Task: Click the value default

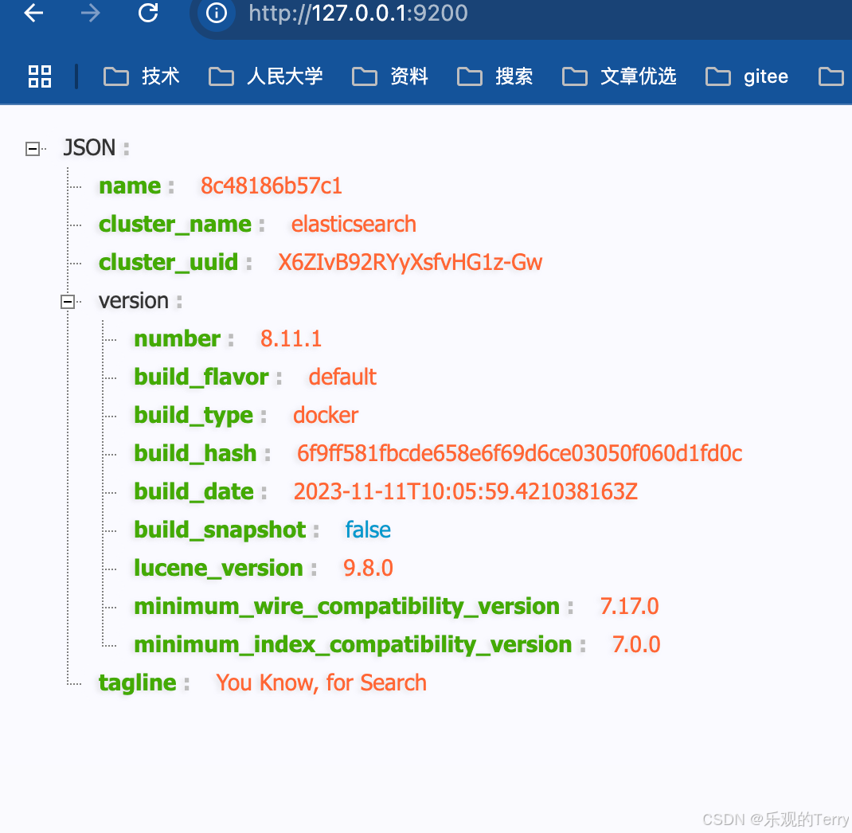Action: click(342, 377)
